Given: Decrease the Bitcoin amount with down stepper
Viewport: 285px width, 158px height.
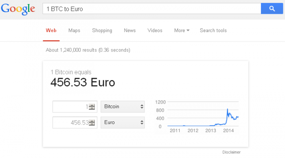Looking at the screenshot, I should (92, 108).
